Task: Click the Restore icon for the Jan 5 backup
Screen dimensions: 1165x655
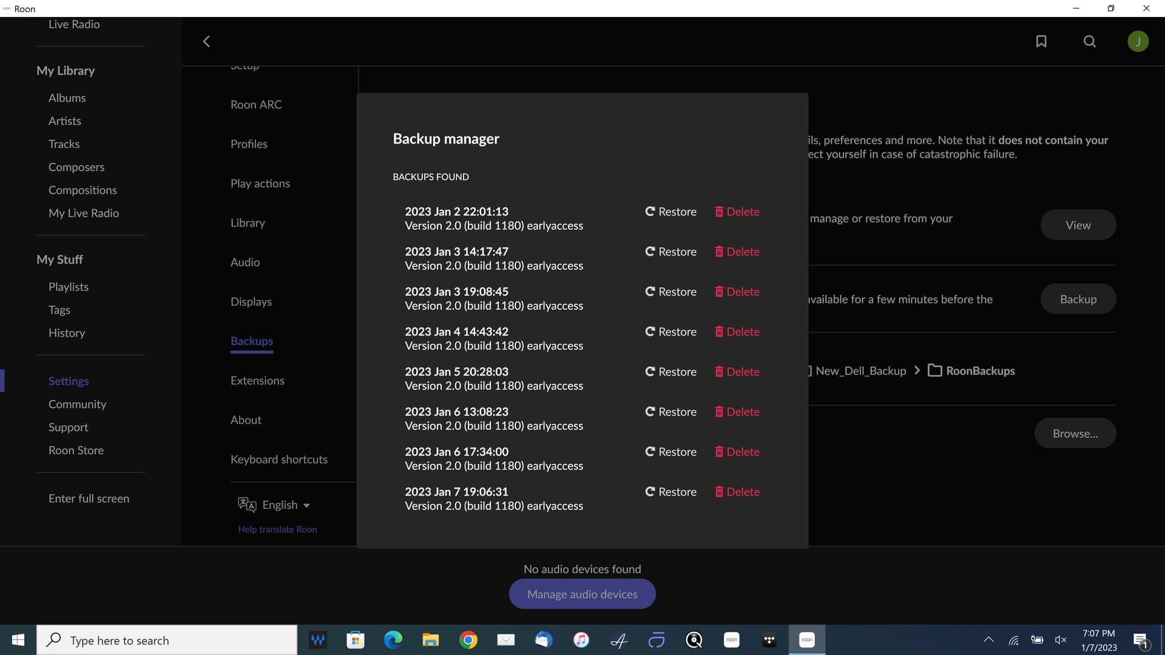Action: [650, 372]
